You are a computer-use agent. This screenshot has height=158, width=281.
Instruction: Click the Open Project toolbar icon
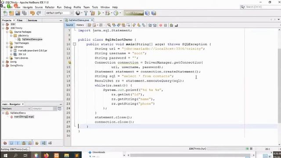[x=18, y=13]
